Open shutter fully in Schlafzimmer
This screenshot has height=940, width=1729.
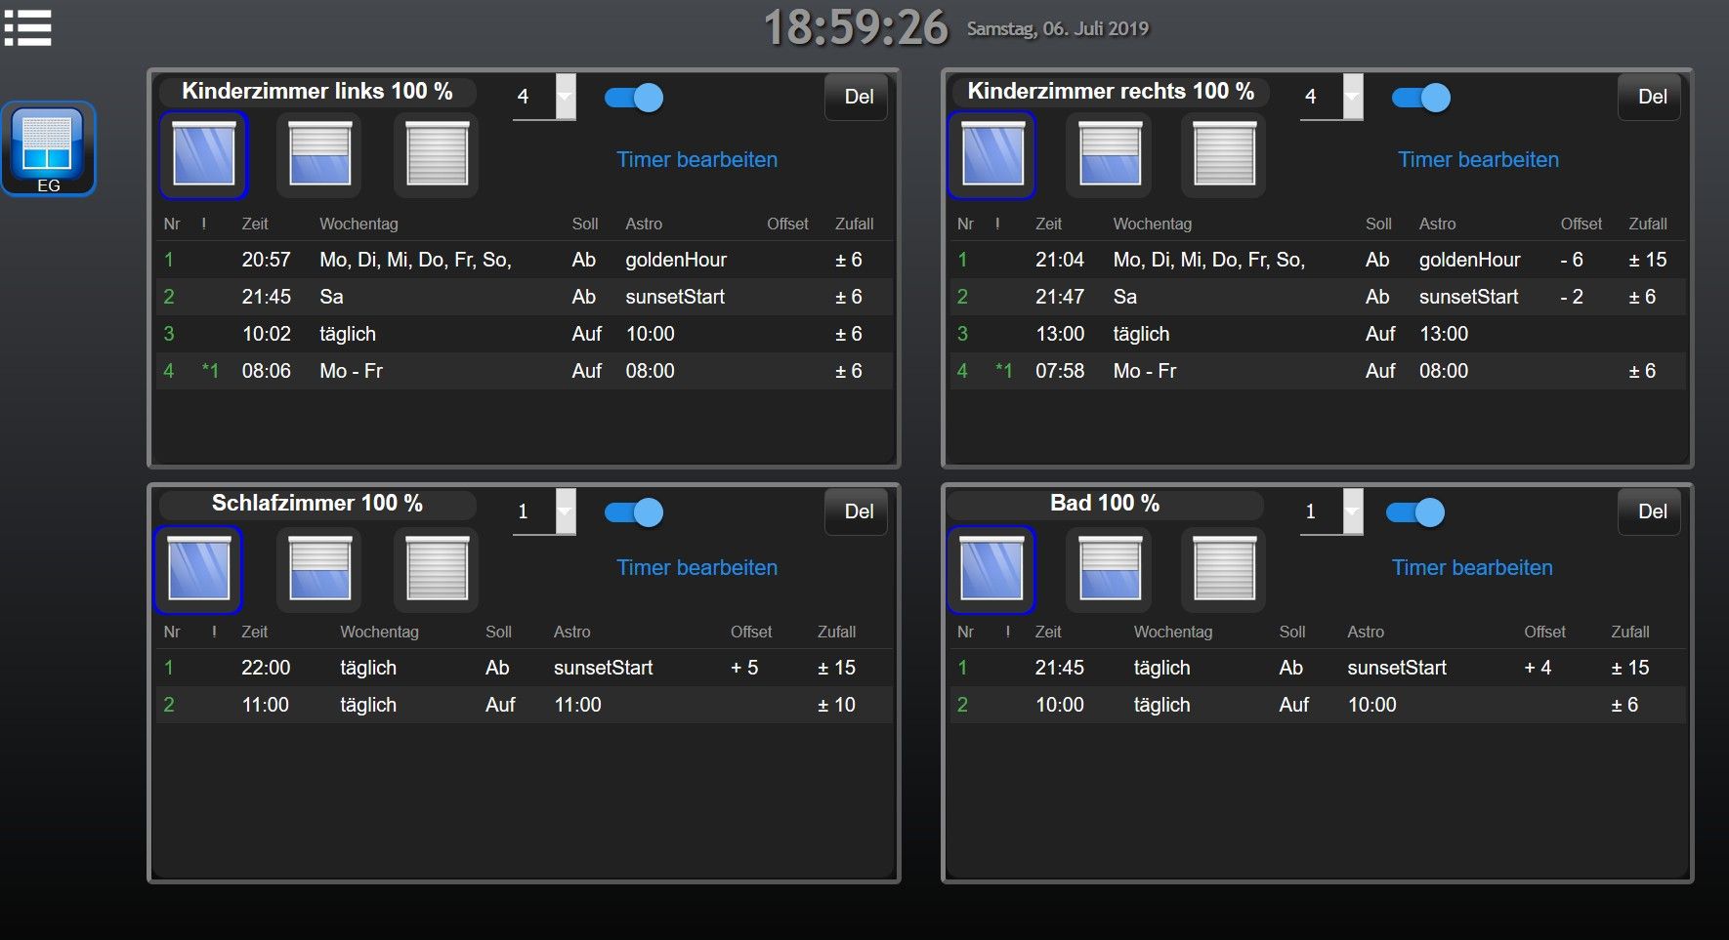point(198,570)
